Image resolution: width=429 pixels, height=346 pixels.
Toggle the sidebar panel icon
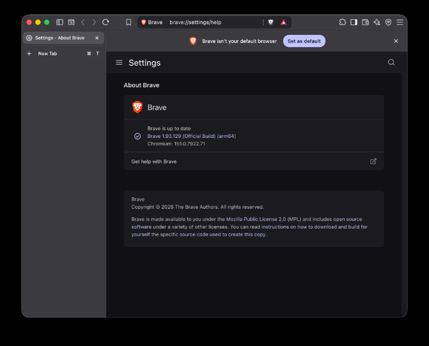354,22
